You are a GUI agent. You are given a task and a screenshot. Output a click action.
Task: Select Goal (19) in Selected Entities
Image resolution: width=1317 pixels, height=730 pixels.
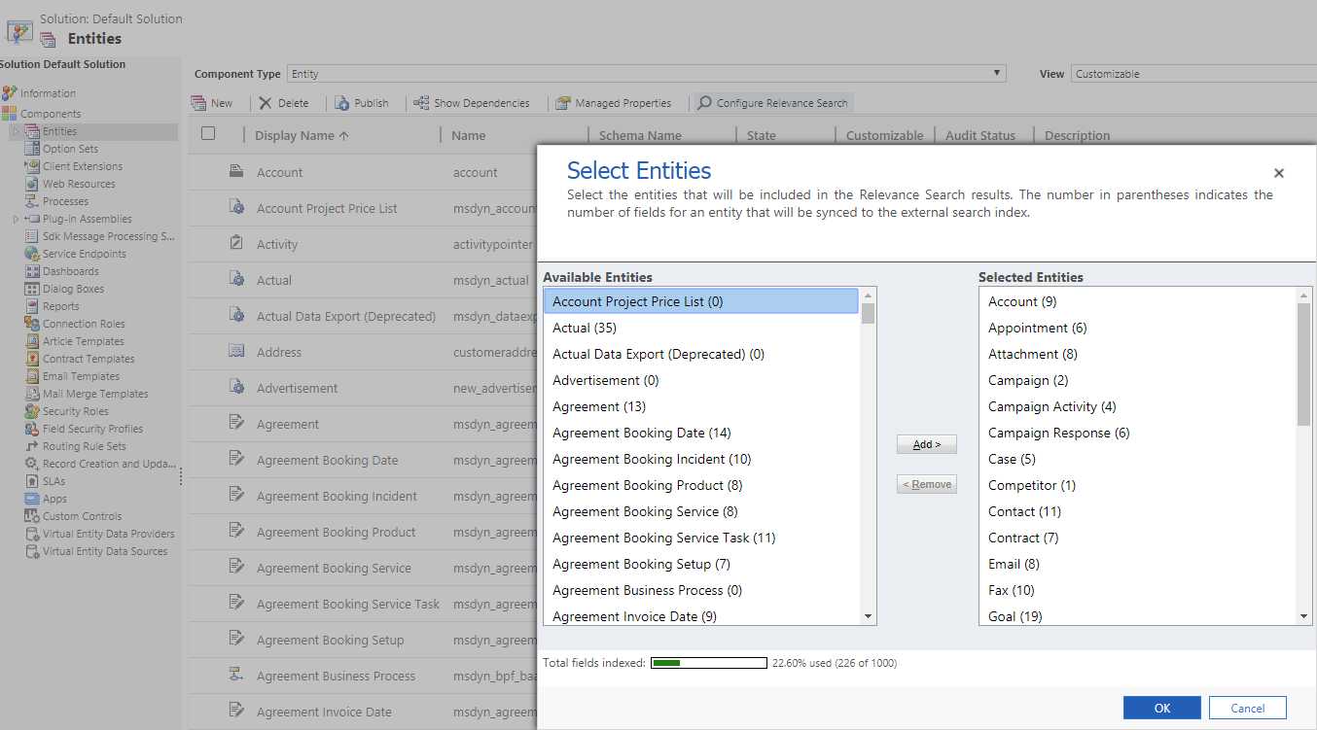click(x=1138, y=615)
